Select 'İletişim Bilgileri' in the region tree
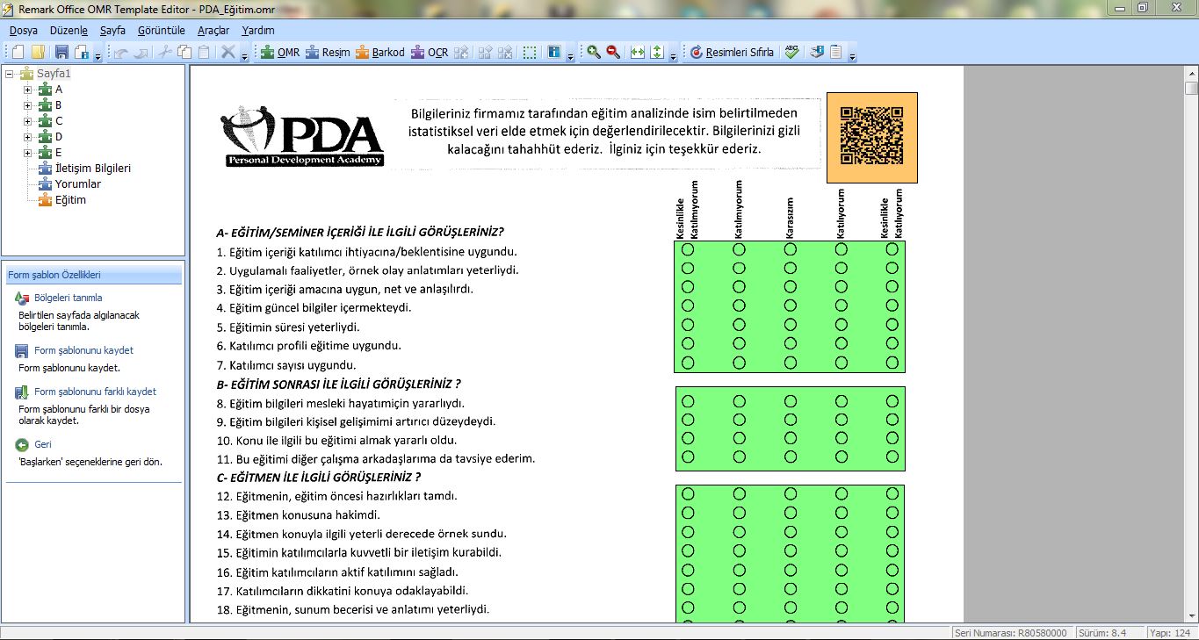The width and height of the screenshot is (1199, 640). tap(92, 169)
